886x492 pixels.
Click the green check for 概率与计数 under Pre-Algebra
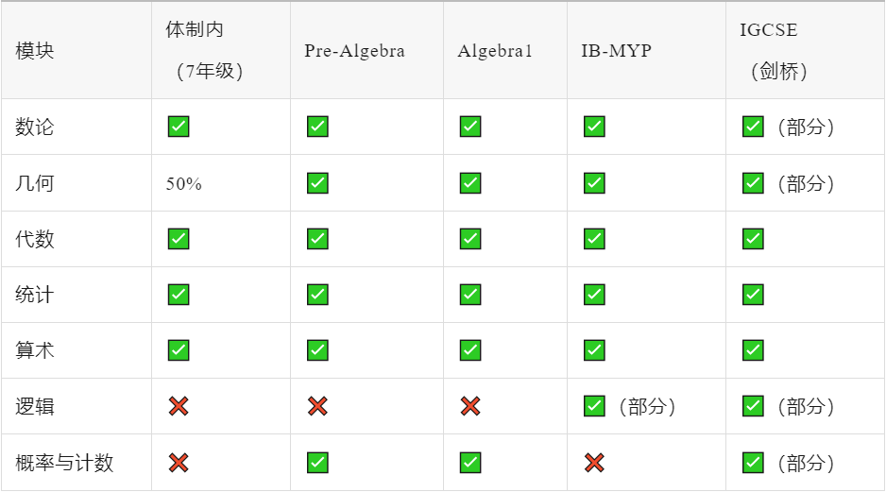coord(317,463)
